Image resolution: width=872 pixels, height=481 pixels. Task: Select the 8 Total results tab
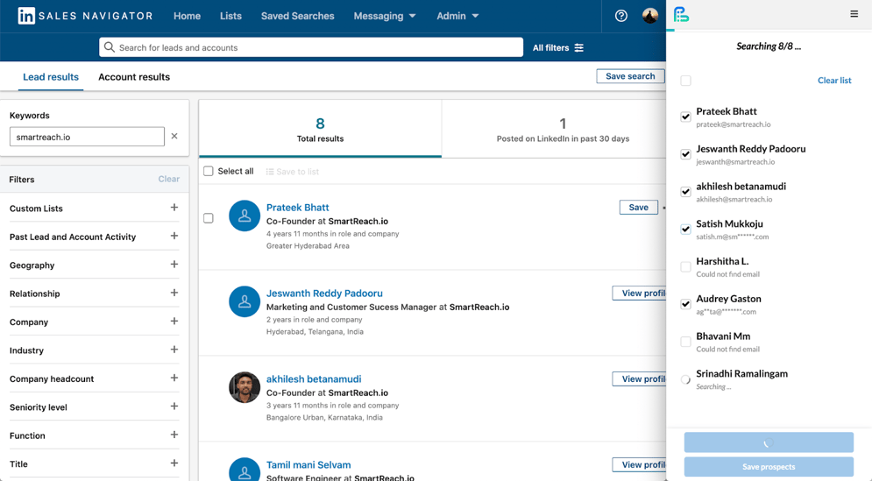[x=321, y=129]
